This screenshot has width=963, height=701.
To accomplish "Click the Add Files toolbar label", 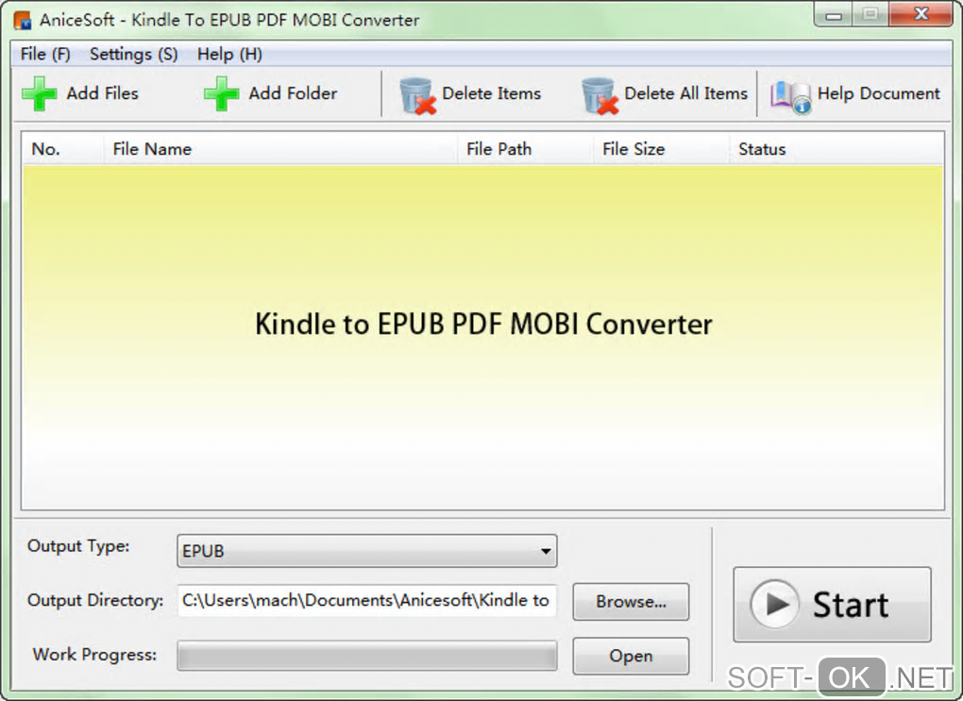I will (x=103, y=93).
